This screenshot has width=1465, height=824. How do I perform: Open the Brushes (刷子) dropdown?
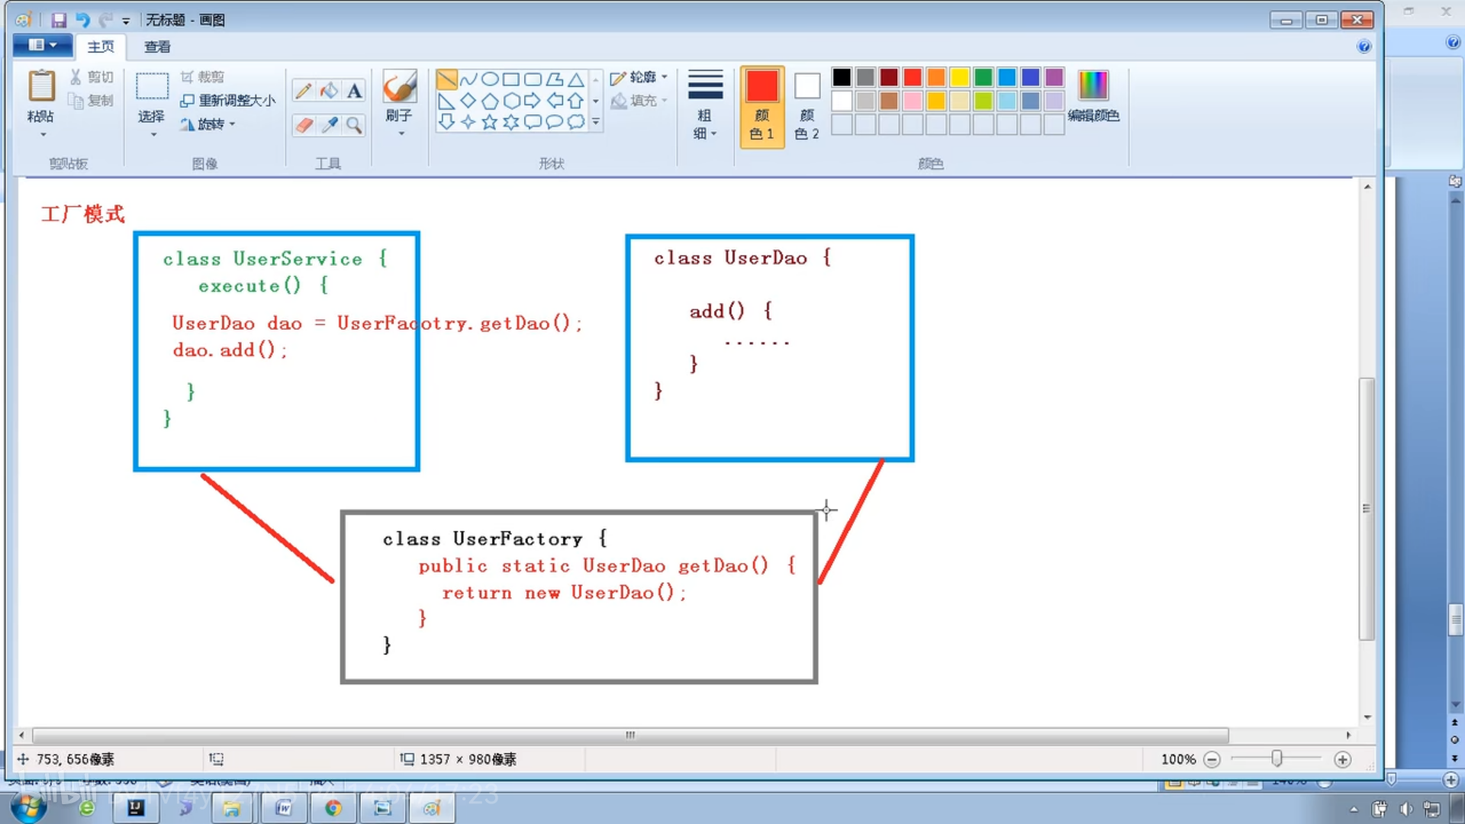pyautogui.click(x=399, y=134)
